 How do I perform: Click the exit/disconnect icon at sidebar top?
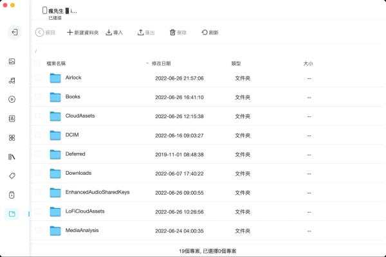pos(15,31)
